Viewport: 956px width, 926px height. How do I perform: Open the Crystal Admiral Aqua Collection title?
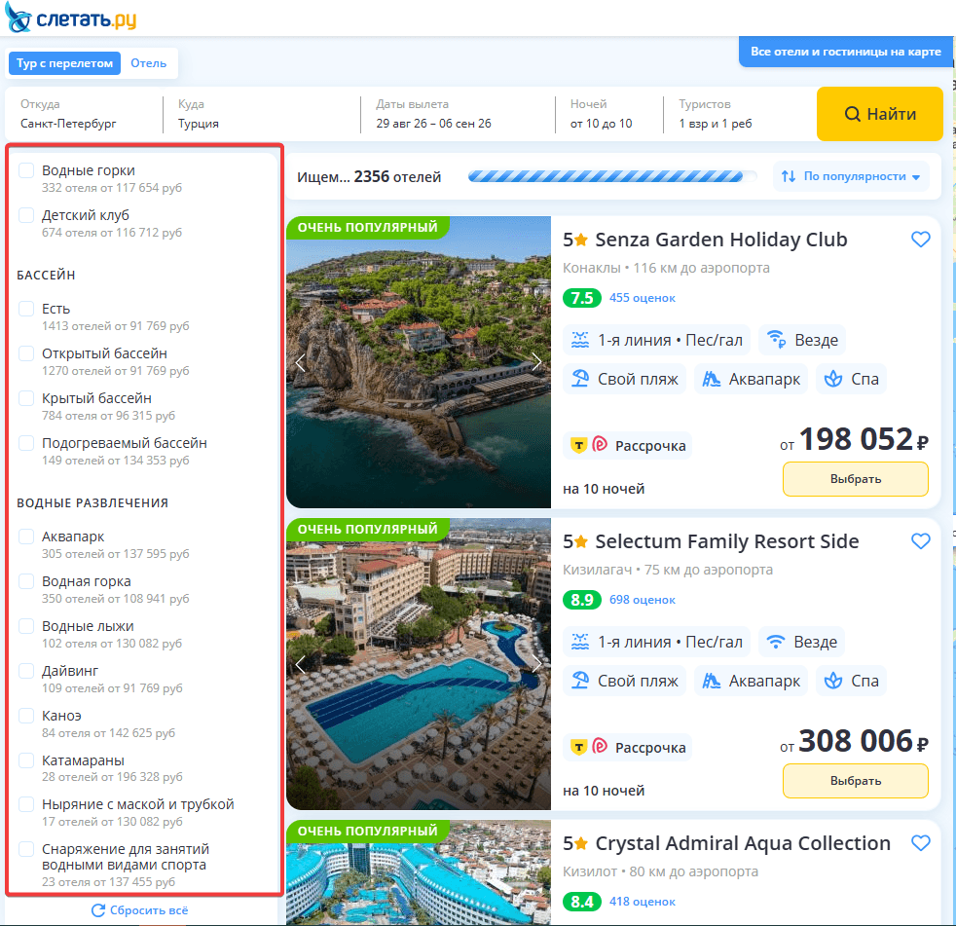point(743,843)
